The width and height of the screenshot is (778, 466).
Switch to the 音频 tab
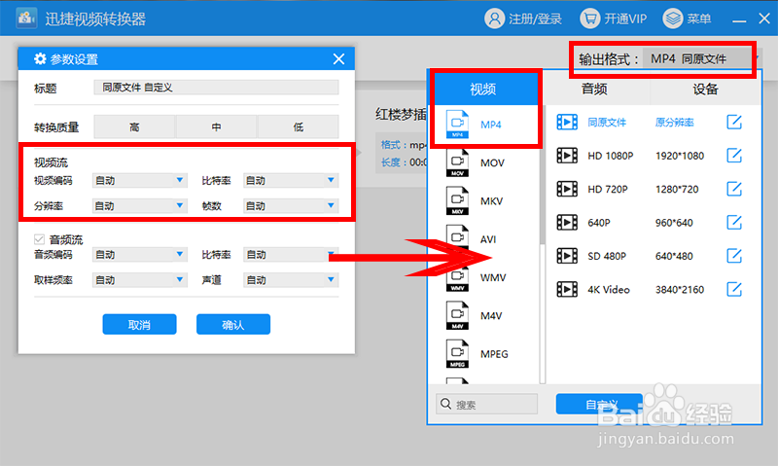click(x=594, y=90)
